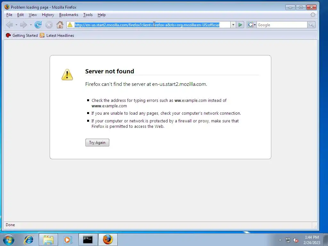Open the Bookmarks menu
Image resolution: width=328 pixels, height=246 pixels.
pyautogui.click(x=69, y=15)
